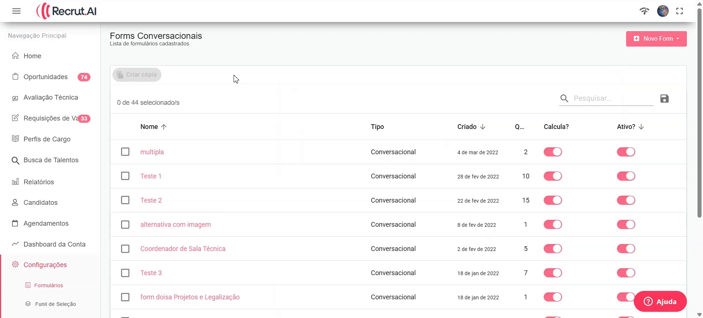703x318 pixels.
Task: Click the Ajuda help button
Action: click(x=660, y=302)
